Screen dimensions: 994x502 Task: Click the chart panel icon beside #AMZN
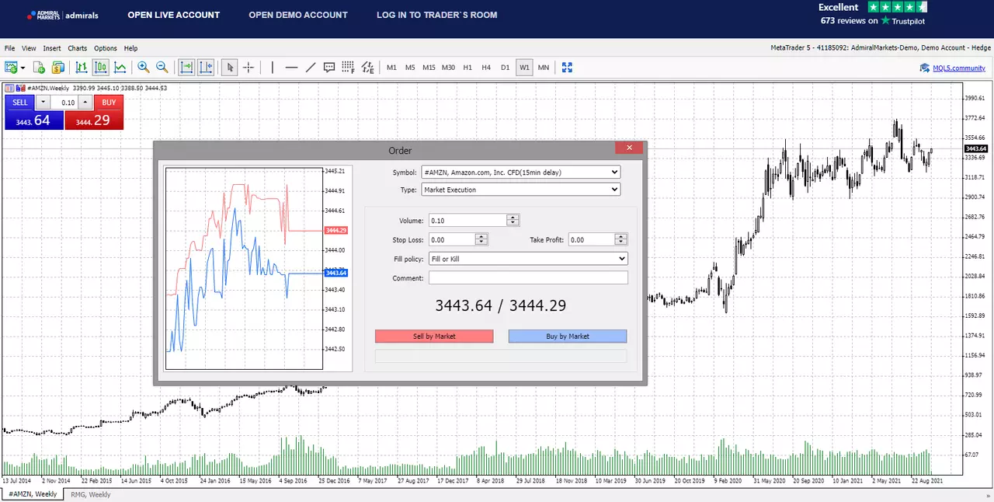tap(9, 88)
